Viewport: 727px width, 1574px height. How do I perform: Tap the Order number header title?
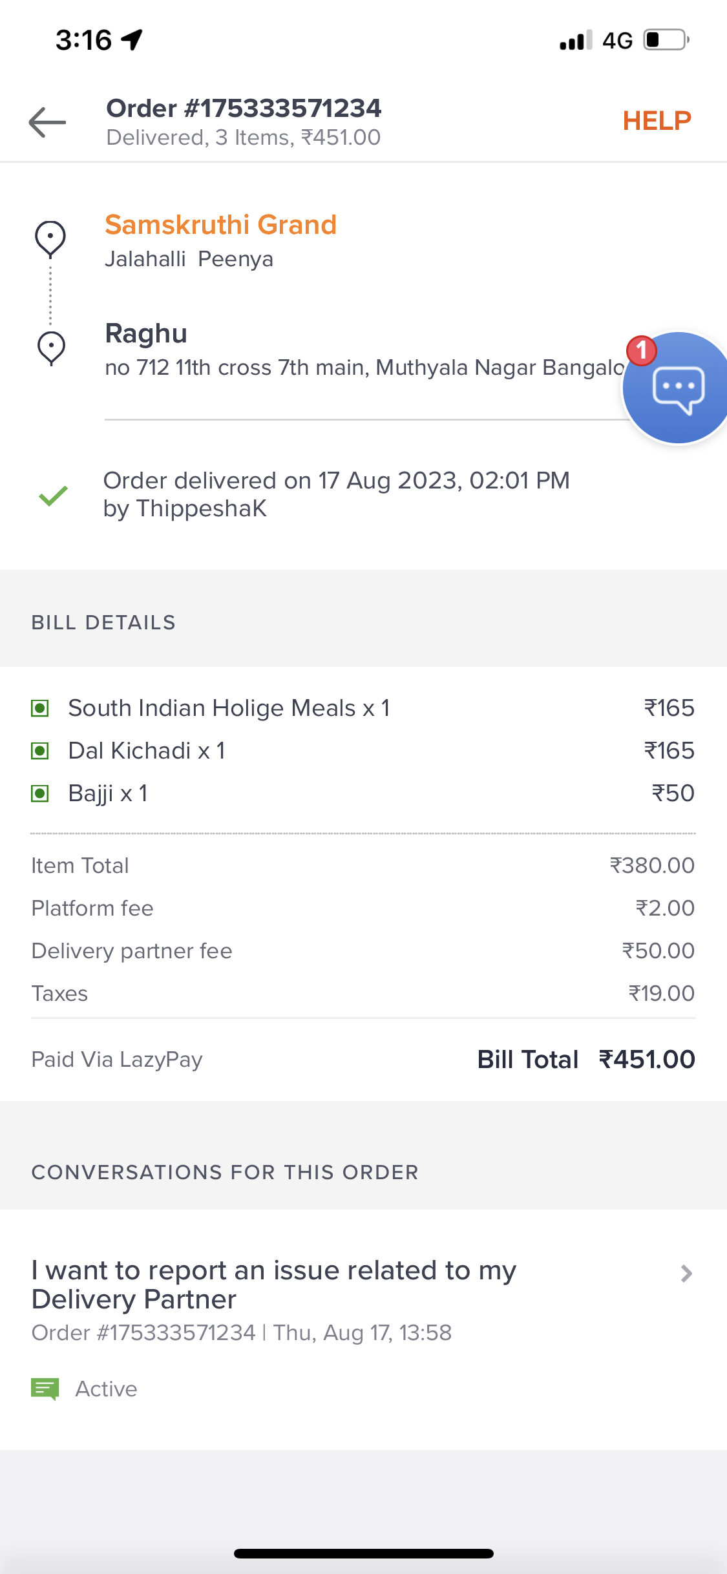244,109
